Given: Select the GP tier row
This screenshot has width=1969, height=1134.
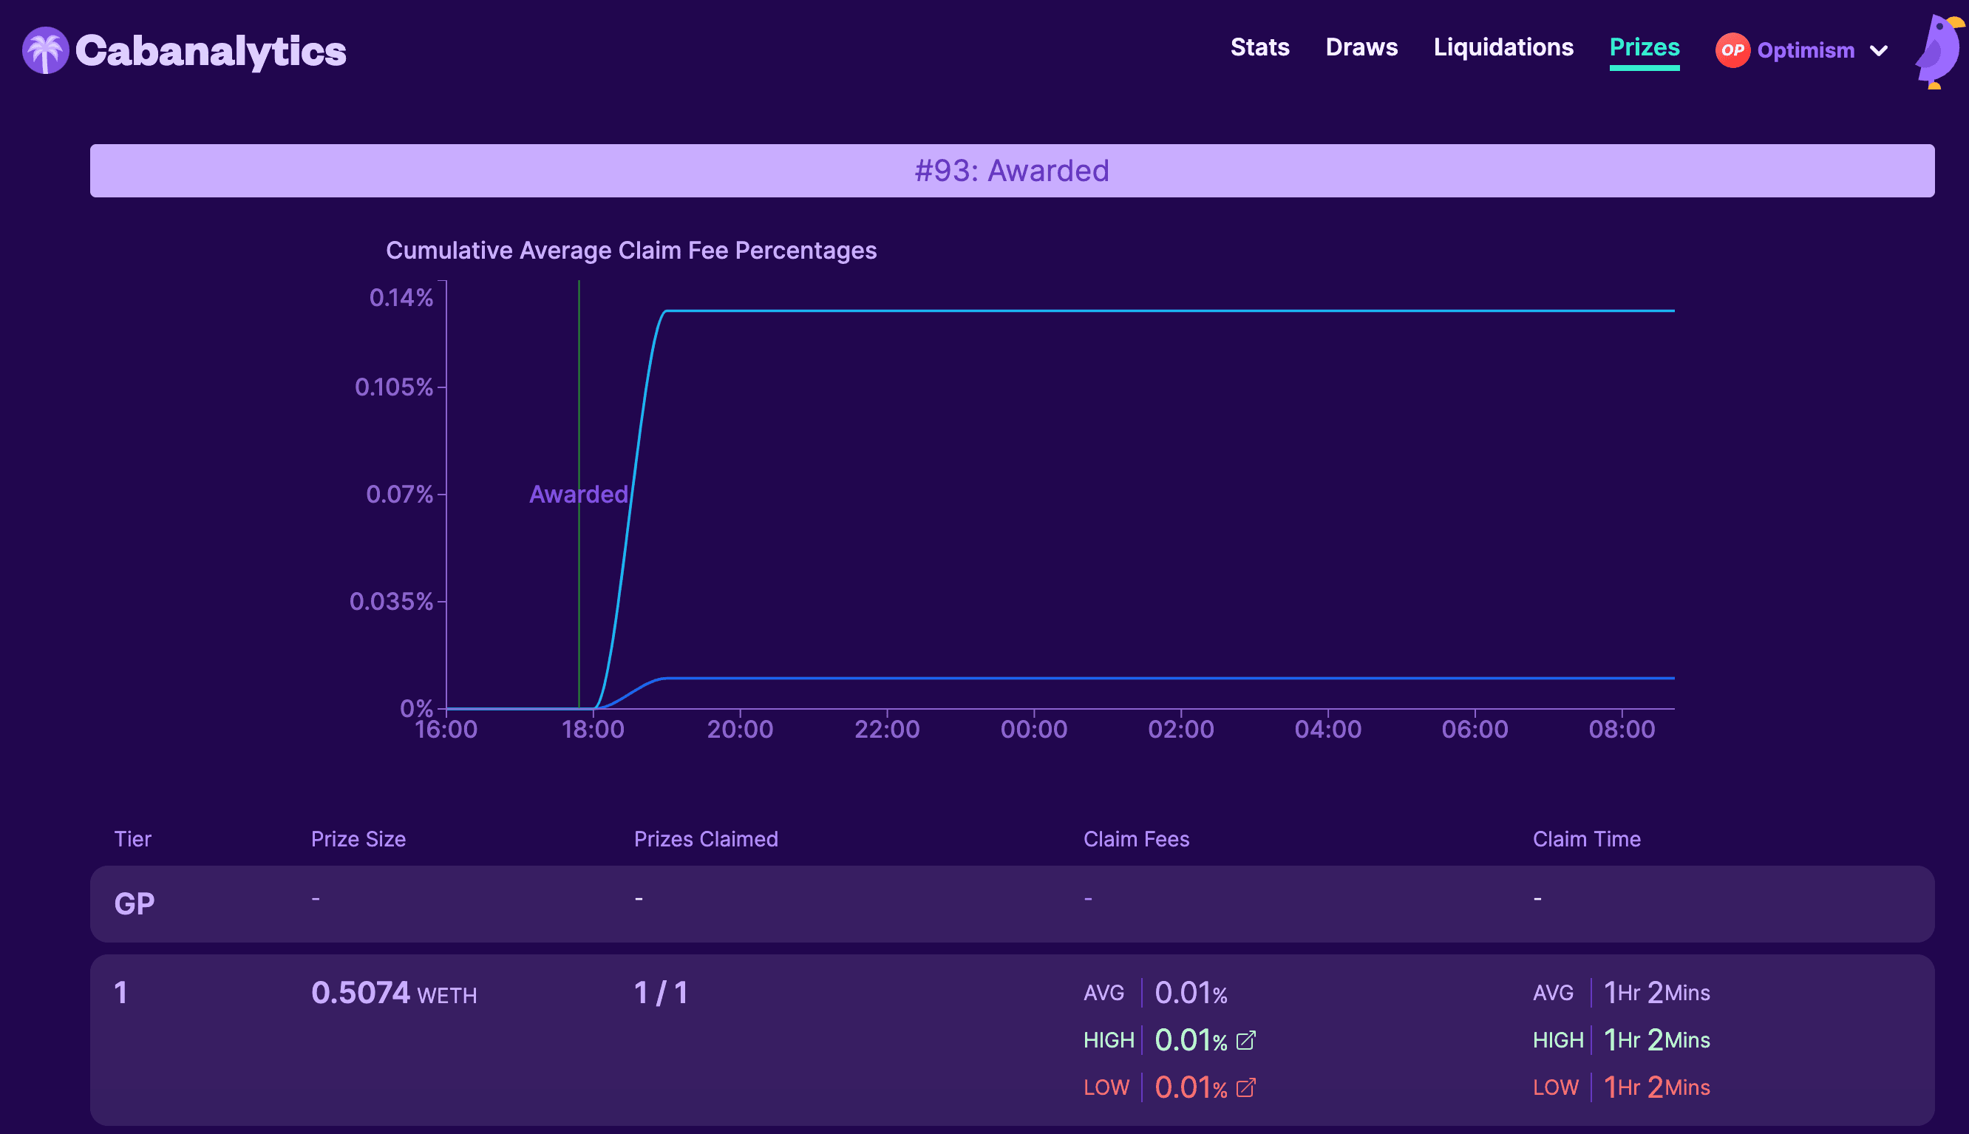Looking at the screenshot, I should pyautogui.click(x=1011, y=903).
